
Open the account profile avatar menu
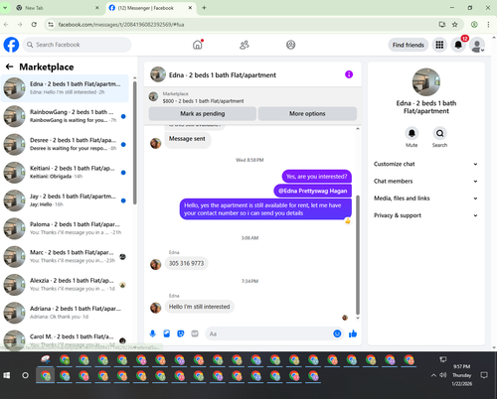pyautogui.click(x=477, y=45)
